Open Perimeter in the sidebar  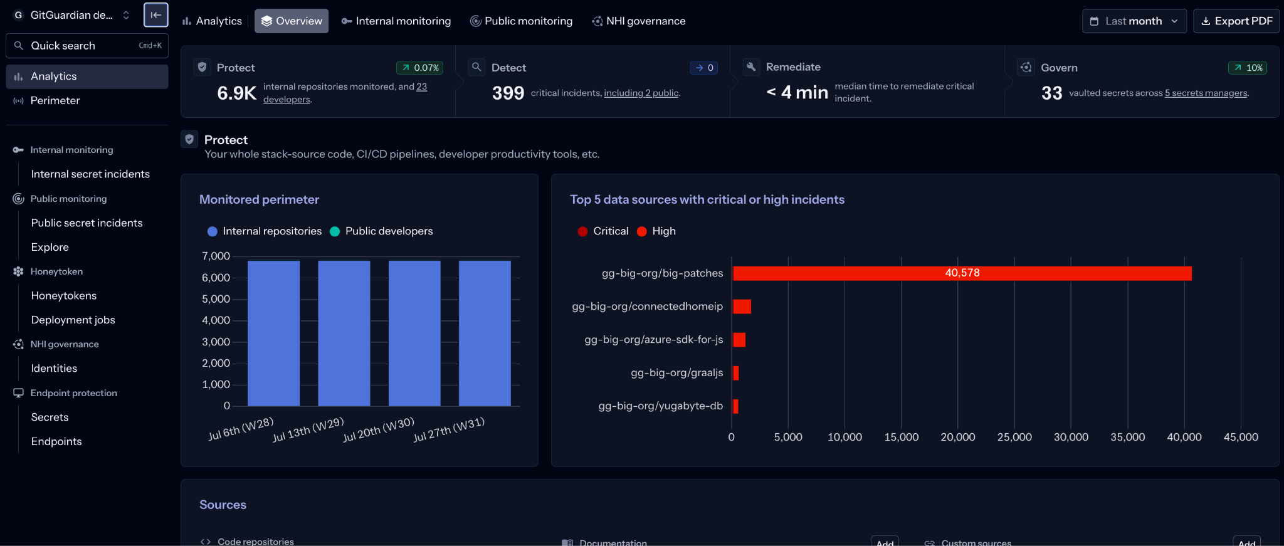point(87,100)
